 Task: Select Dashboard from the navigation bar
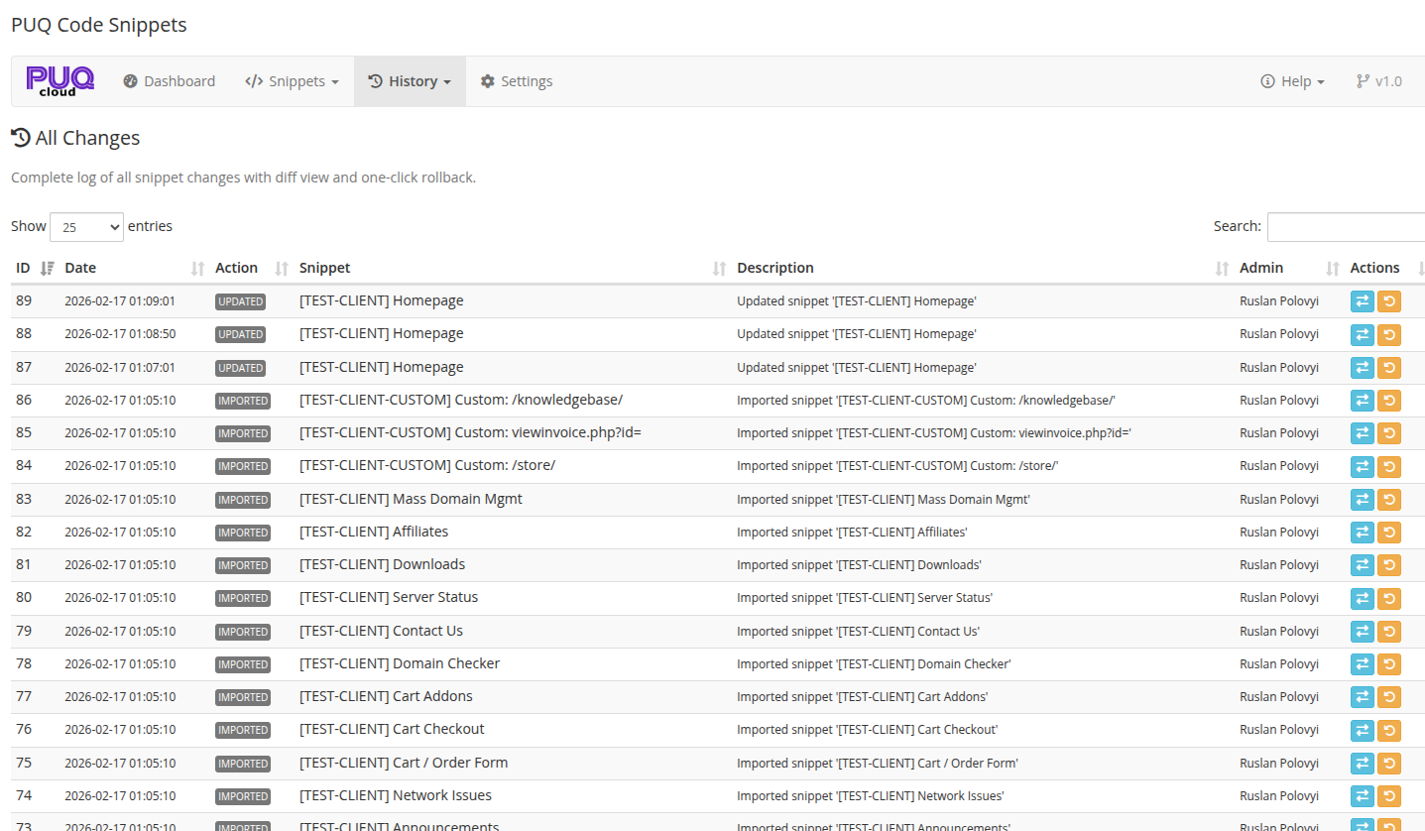[x=169, y=81]
